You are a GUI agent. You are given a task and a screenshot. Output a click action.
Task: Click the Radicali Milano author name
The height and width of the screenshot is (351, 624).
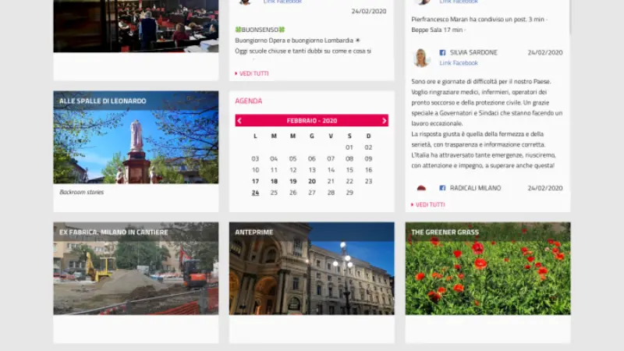(x=475, y=188)
